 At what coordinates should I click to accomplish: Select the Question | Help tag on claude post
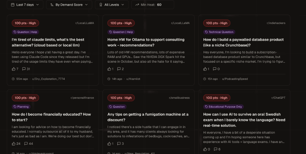(25, 32)
